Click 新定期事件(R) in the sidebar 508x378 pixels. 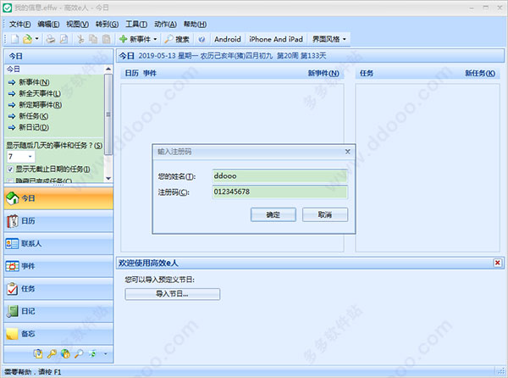(40, 105)
